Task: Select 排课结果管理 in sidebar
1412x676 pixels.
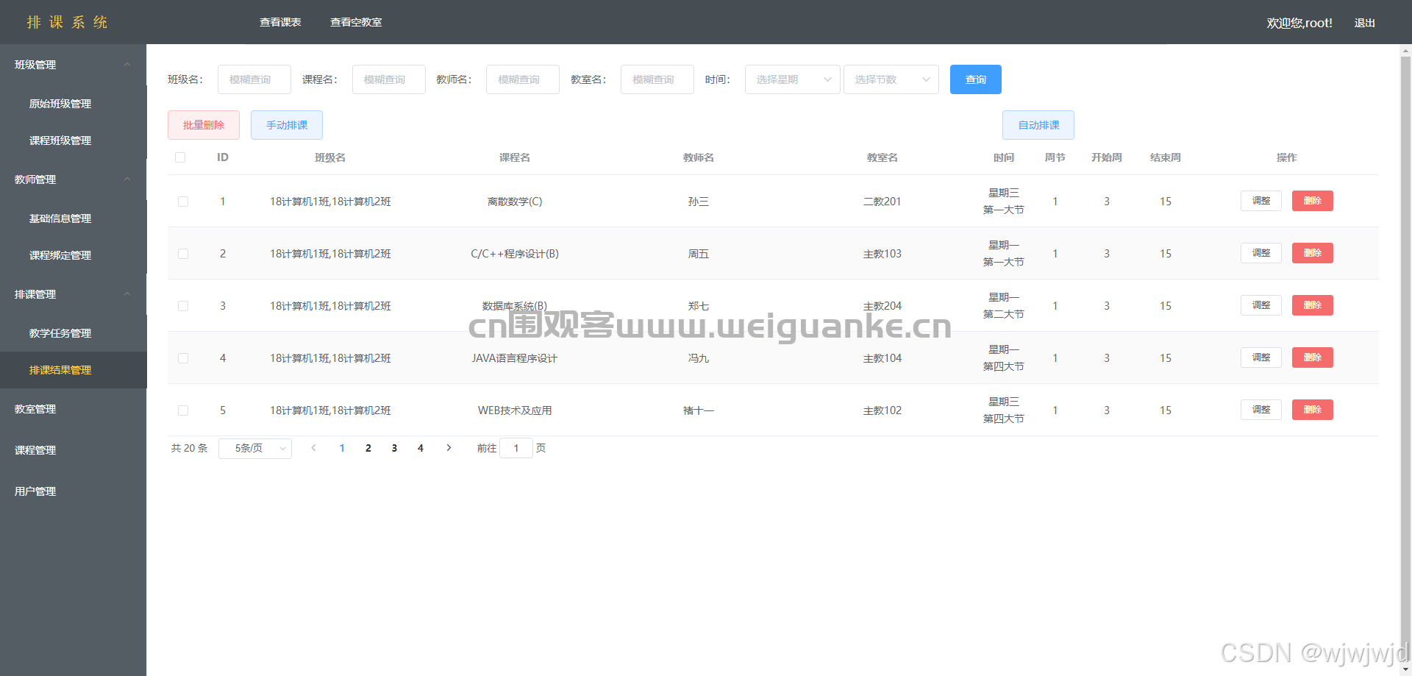Action: [x=74, y=370]
